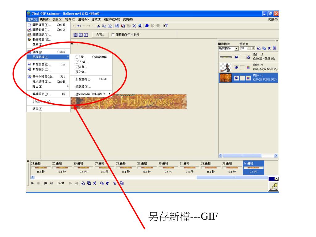Choose 視訊檔(V)... in save-as submenu
This screenshot has width=316, height=237.
[x=91, y=87]
